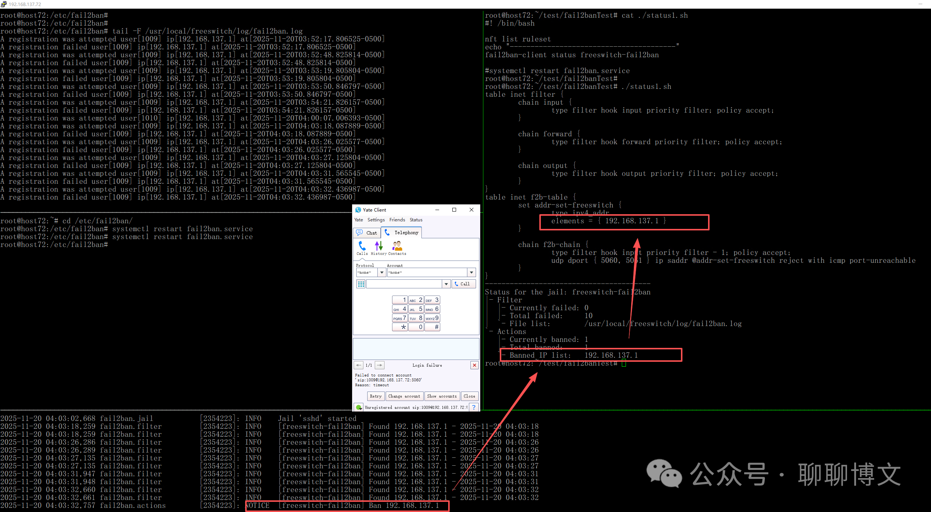Expand the Account dropdown
The width and height of the screenshot is (931, 512).
point(471,272)
